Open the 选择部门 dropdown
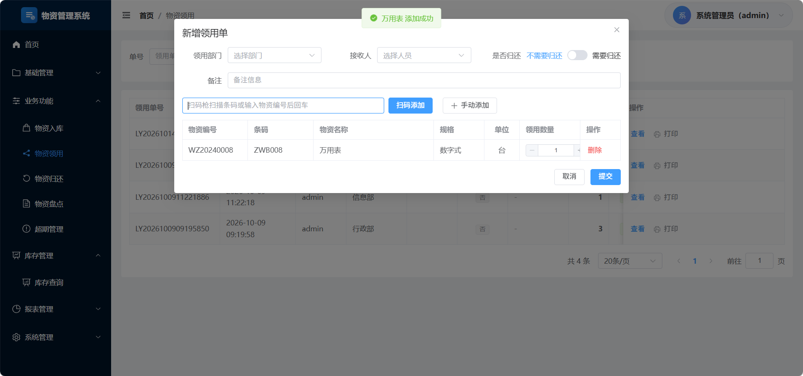The width and height of the screenshot is (803, 376). (x=274, y=56)
